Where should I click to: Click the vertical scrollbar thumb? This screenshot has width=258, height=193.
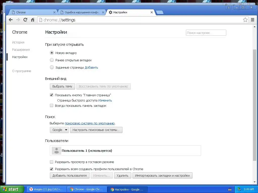click(254, 105)
